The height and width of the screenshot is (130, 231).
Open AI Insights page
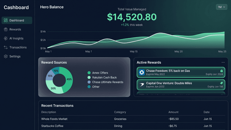coord(17,38)
